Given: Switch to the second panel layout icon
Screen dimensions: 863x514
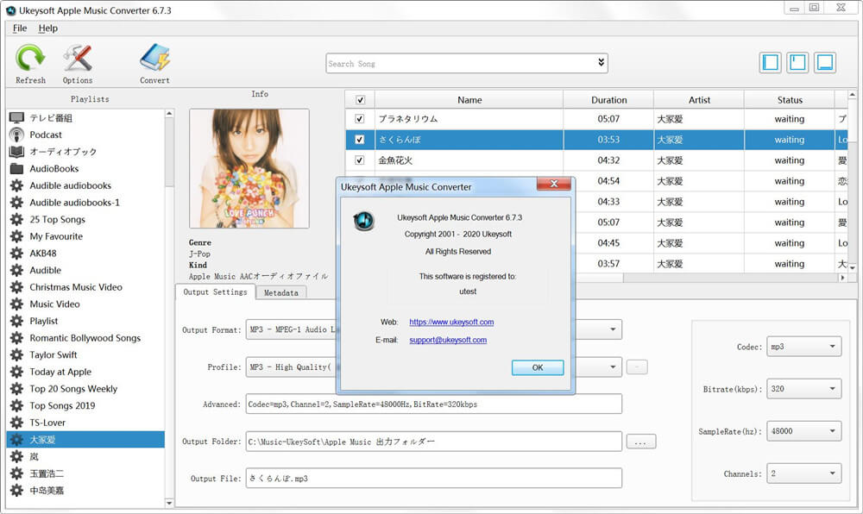Looking at the screenshot, I should point(797,63).
